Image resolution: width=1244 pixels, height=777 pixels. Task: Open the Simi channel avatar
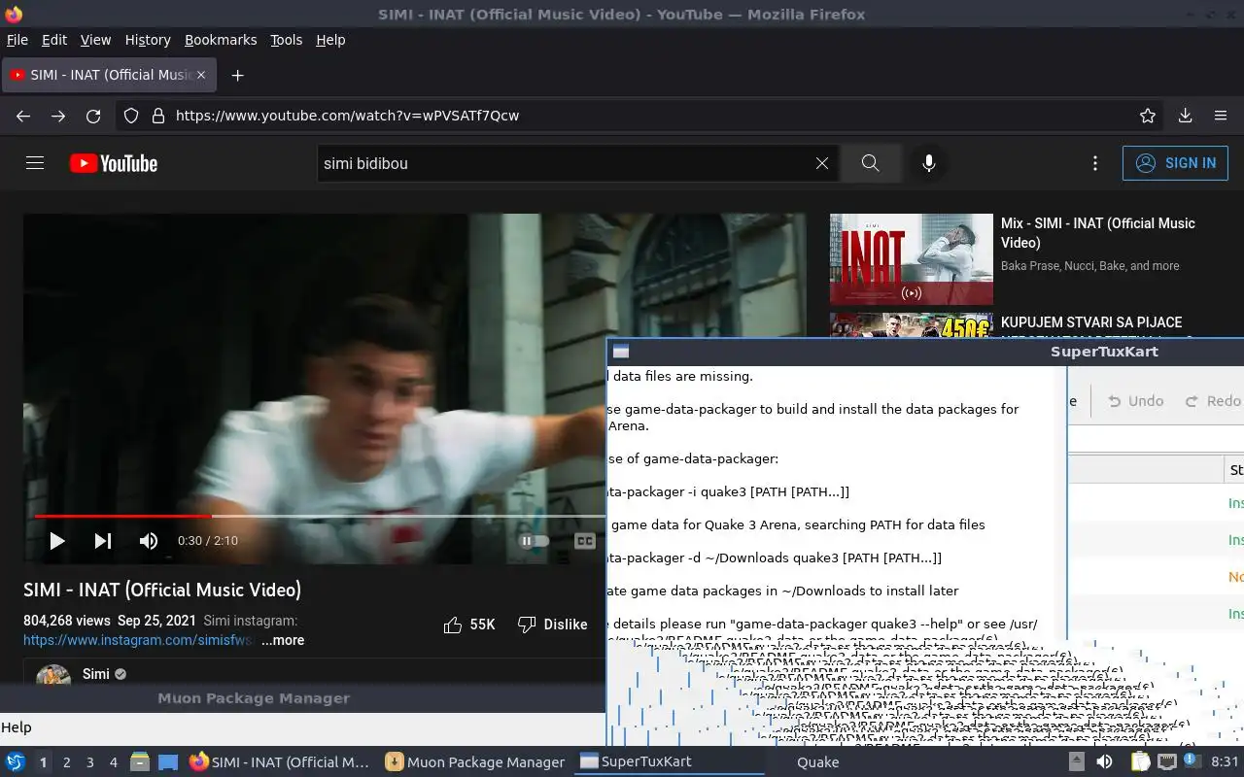pyautogui.click(x=53, y=676)
